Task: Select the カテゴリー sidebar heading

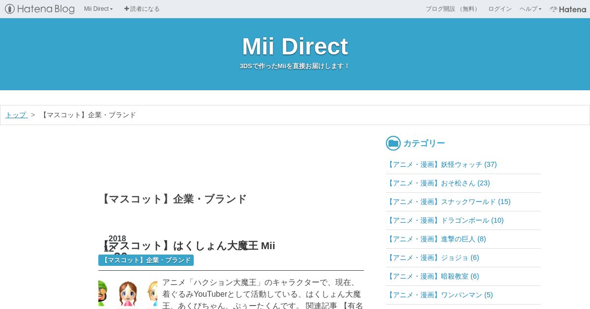Action: pos(424,143)
